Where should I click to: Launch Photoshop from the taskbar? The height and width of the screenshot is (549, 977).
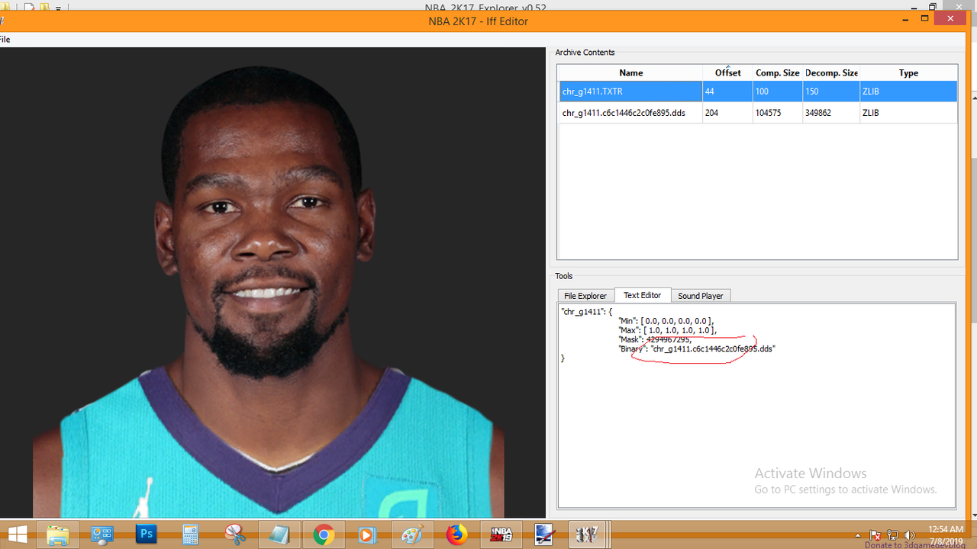pos(147,535)
